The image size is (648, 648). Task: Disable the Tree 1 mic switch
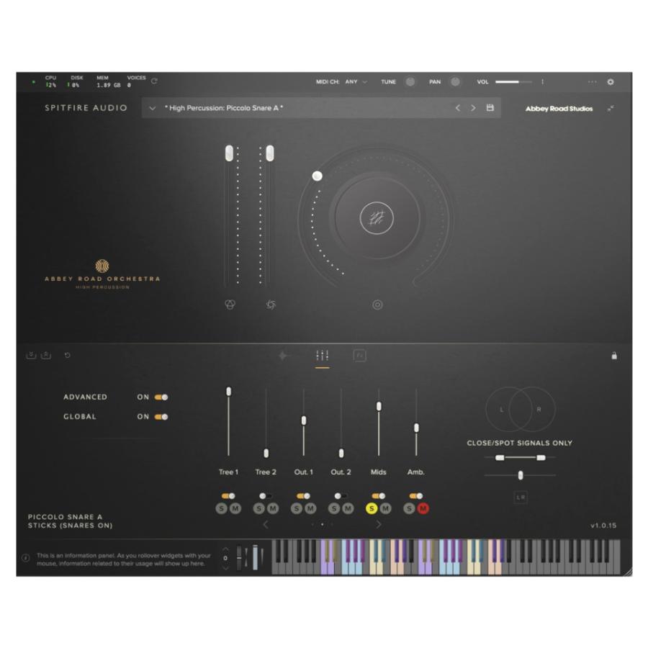[x=228, y=496]
